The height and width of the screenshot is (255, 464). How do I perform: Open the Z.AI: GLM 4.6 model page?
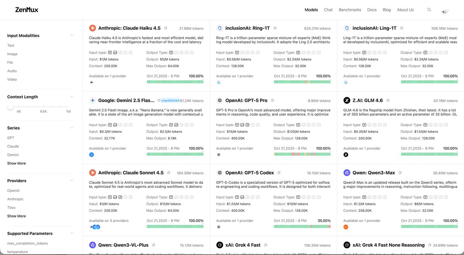368,100
